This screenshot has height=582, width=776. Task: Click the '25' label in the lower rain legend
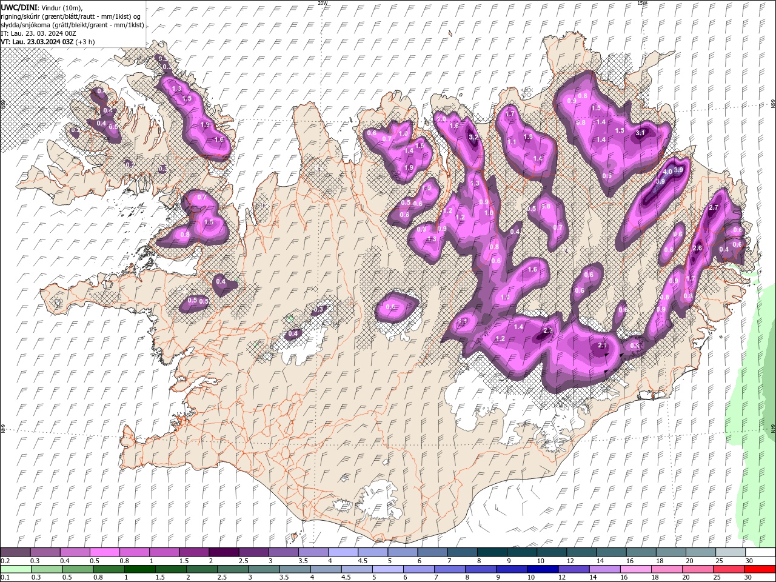[718, 578]
